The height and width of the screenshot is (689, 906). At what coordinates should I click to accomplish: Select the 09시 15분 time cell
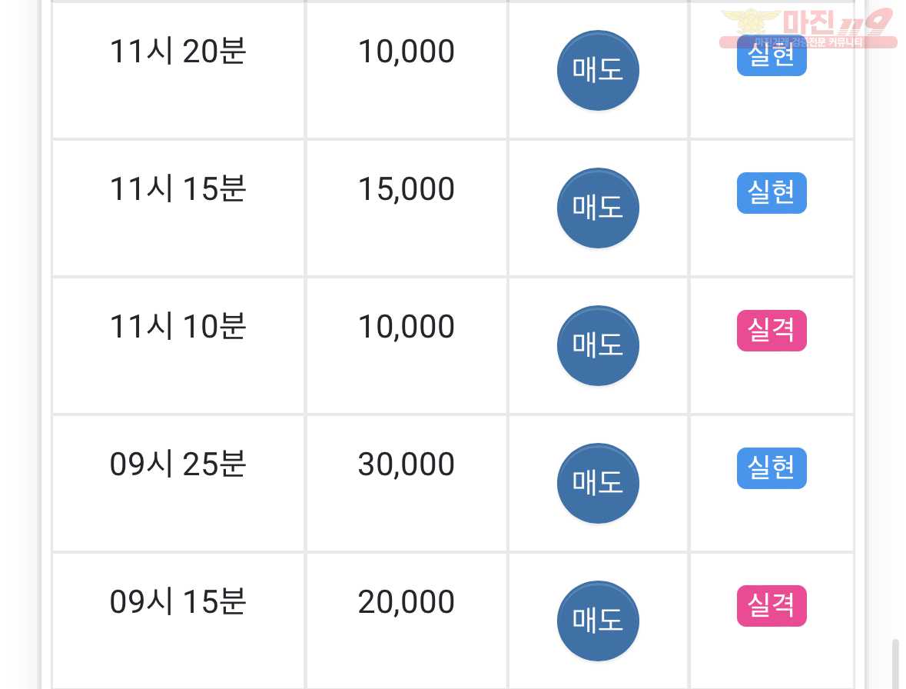(x=178, y=621)
